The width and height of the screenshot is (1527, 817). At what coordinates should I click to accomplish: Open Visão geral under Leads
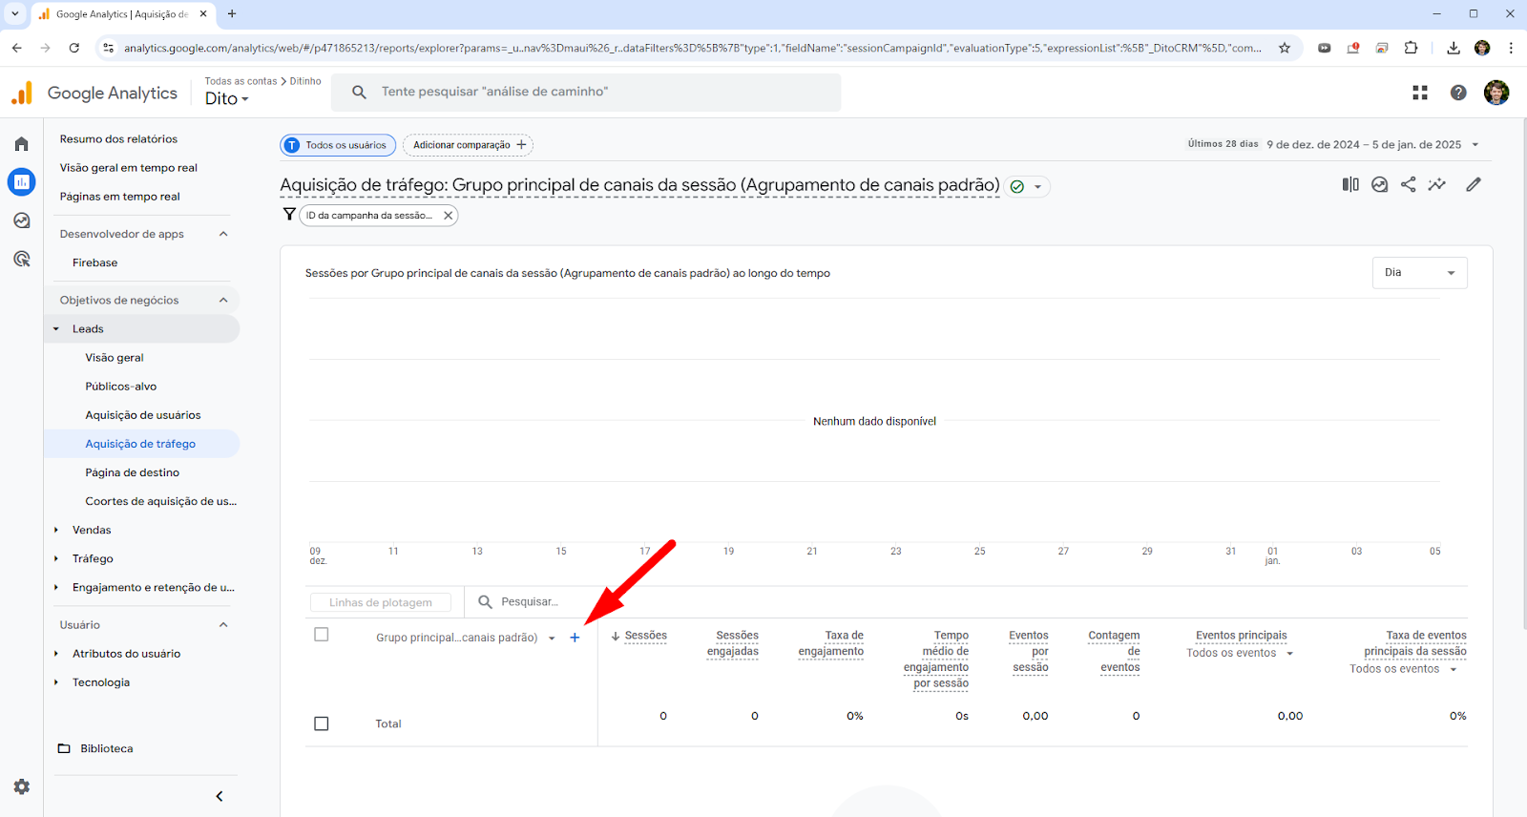click(x=115, y=358)
